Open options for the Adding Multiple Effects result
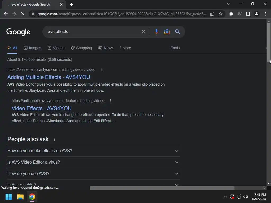Image resolution: width=271 pixels, height=203 pixels. (102, 70)
